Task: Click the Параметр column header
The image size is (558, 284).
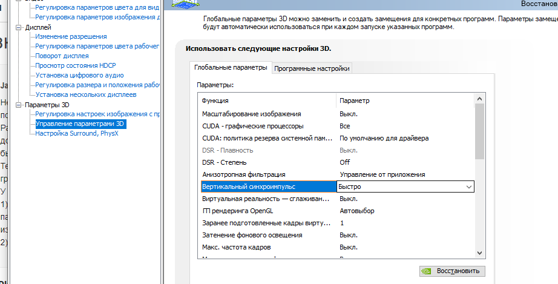Action: point(405,101)
